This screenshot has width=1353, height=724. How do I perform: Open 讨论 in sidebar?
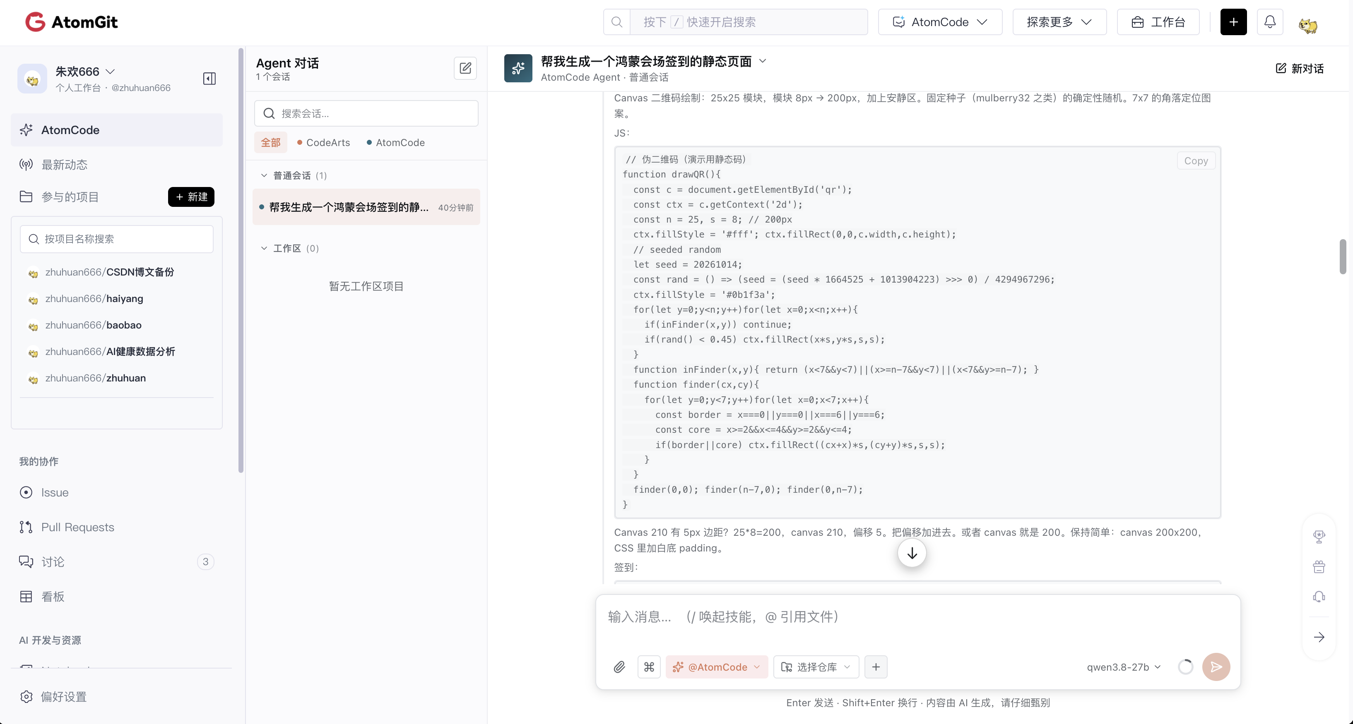tap(117, 562)
